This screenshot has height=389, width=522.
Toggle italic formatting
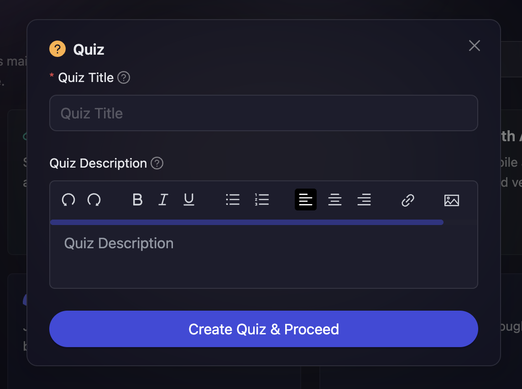click(163, 200)
